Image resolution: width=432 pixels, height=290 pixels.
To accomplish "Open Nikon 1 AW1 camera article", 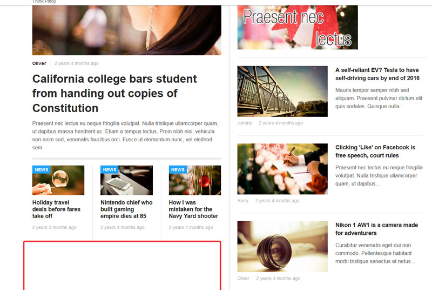I will 376,229.
